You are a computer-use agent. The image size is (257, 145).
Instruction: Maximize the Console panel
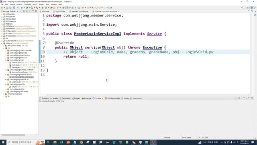pos(252,98)
